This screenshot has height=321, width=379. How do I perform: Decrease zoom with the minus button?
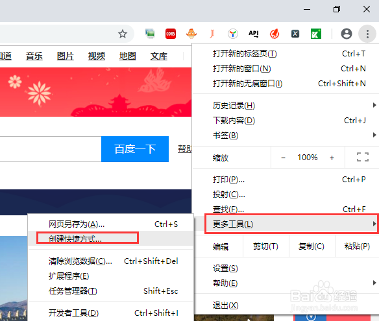[284, 158]
